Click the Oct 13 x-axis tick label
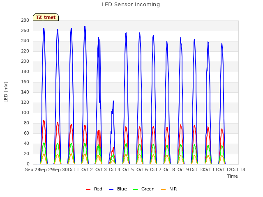This screenshot has width=263, height=197. click(x=238, y=170)
